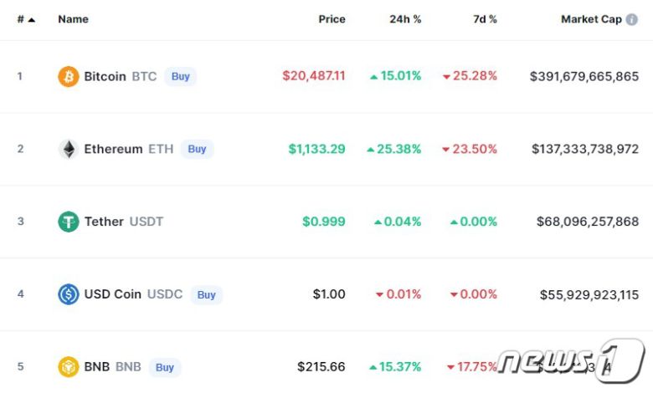Sort by the Market Cap column header

tap(591, 19)
